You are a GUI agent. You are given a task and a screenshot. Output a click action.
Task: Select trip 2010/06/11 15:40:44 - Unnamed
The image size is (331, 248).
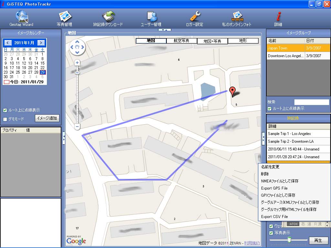click(x=298, y=149)
